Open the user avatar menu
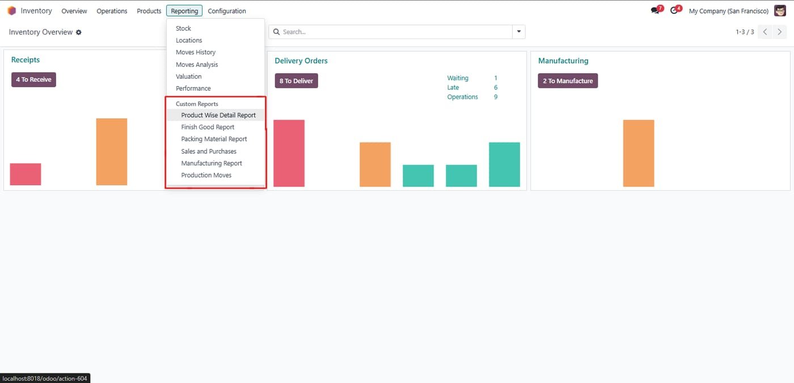The height and width of the screenshot is (383, 794). 780,11
